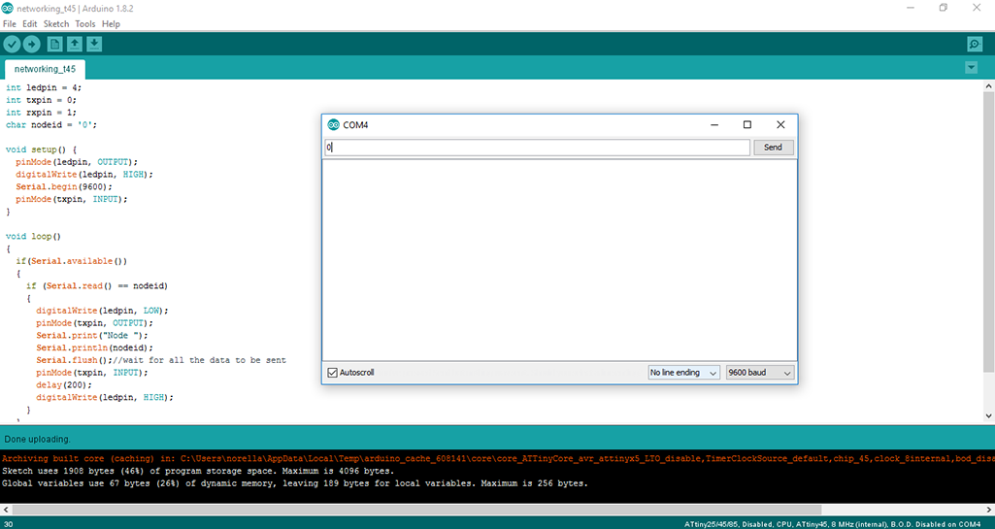Close the COM4 serial monitor window
Screen dimensions: 995x529
(x=780, y=125)
